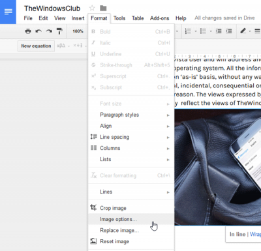261x251 pixels.
Task: Click the increase indent icon
Action: 229,31
